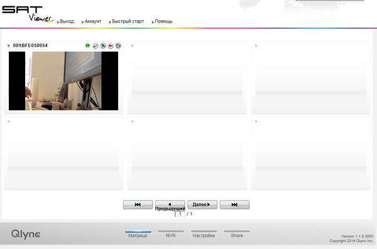377x249 pixels.
Task: Go to Предыдущий page
Action: 170,205
